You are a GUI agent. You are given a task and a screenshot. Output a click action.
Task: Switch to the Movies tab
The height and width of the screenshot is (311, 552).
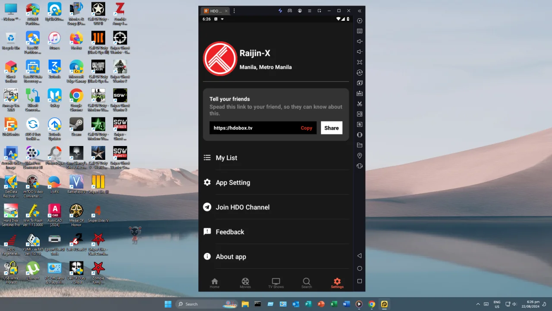tap(245, 283)
